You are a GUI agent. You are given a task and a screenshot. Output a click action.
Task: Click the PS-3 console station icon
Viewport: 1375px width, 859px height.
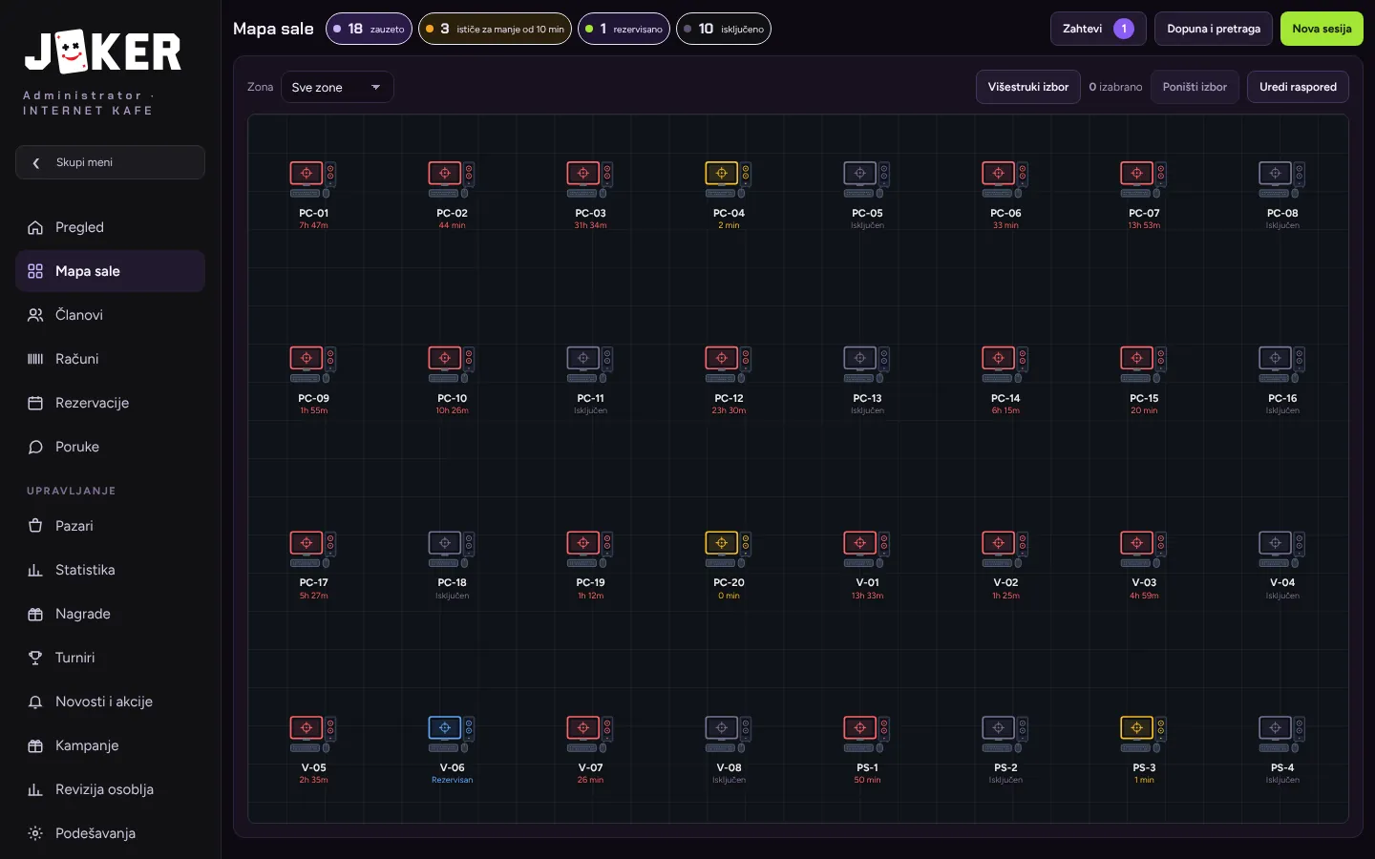[1144, 734]
